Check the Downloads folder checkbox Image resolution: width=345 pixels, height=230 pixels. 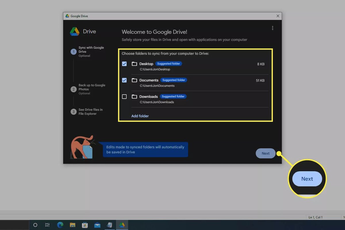[124, 97]
